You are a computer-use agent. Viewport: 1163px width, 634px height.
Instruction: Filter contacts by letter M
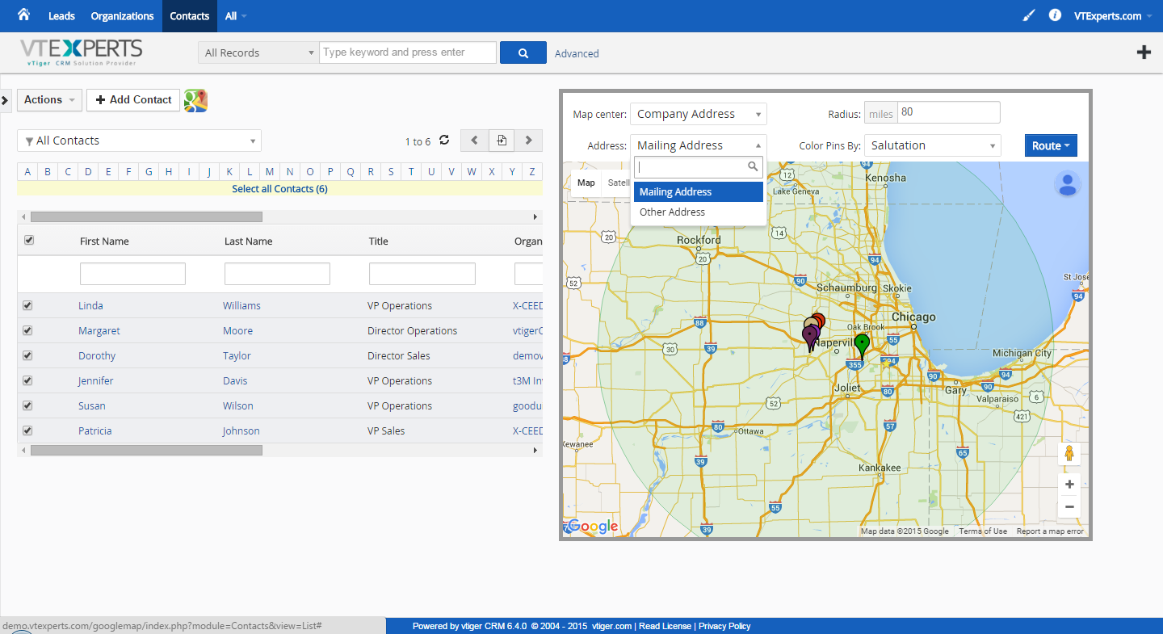(270, 171)
